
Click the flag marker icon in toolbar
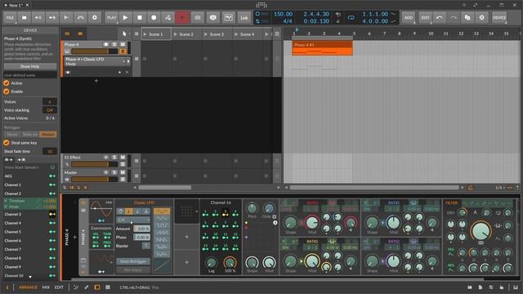tap(66, 18)
